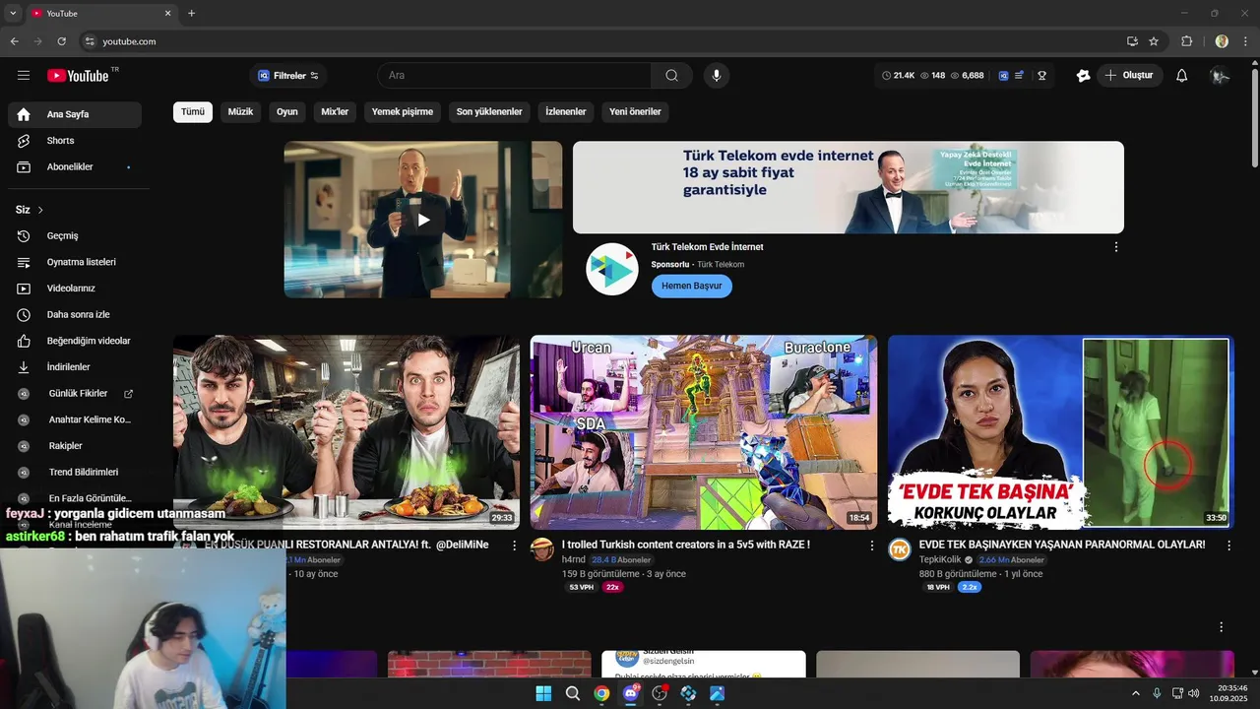This screenshot has height=709, width=1260.
Task: Open vidIQ Rakipler item
Action: point(75,446)
